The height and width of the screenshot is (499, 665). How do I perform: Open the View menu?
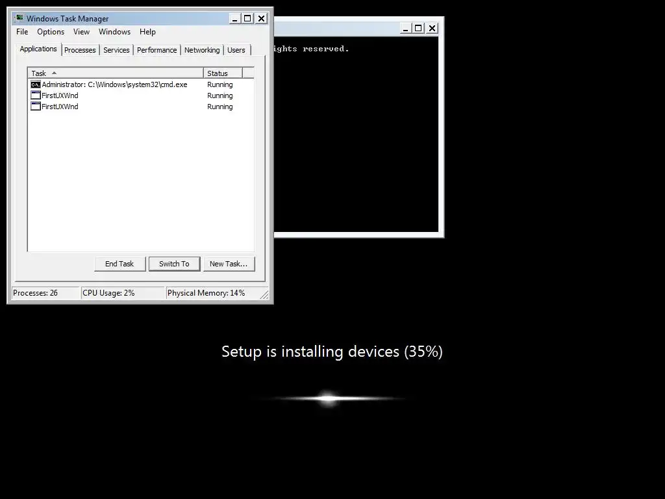coord(81,32)
